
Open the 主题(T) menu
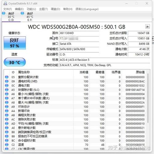click(x=43, y=9)
